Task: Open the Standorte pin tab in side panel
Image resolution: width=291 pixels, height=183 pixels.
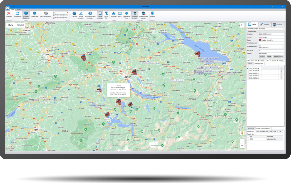Action: click(265, 24)
